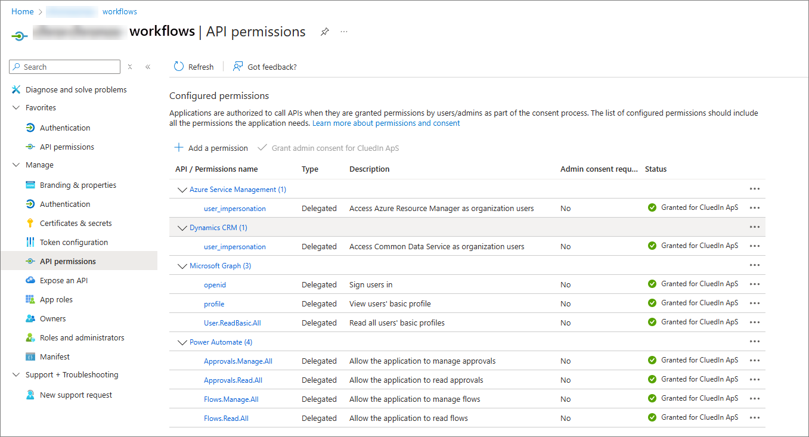This screenshot has width=809, height=437.
Task: Open the workflows breadcrumb link
Action: (120, 11)
